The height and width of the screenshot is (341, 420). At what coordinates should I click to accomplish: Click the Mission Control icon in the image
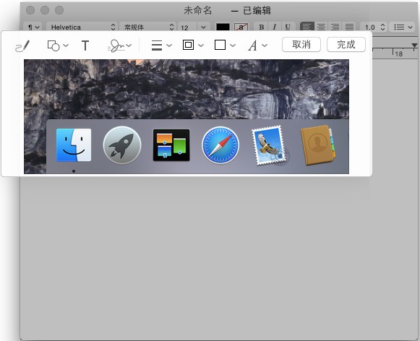coord(171,145)
